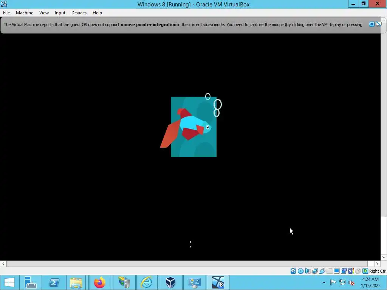Open the Input menu
The image size is (387, 290).
[60, 13]
